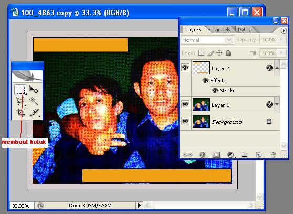
Task: Select the Magic Wand tool
Action: pyautogui.click(x=34, y=101)
